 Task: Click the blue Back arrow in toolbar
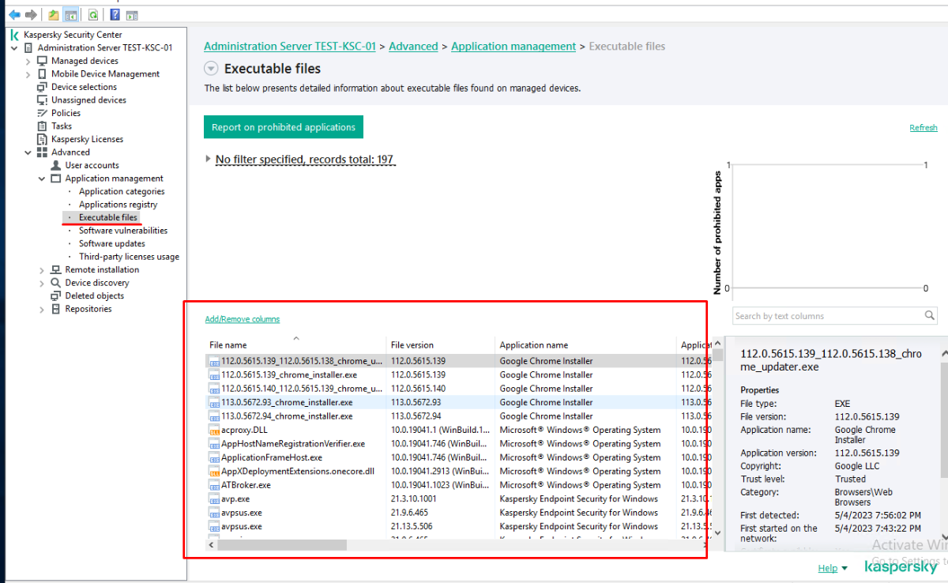pos(14,14)
